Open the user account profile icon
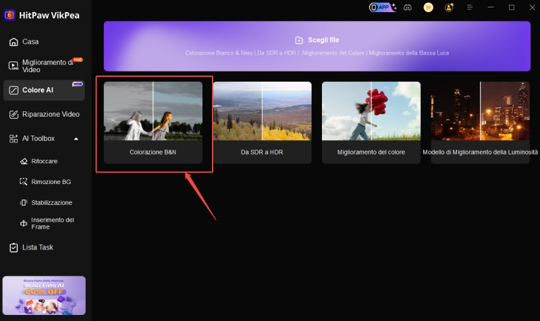The image size is (540, 321). click(449, 7)
